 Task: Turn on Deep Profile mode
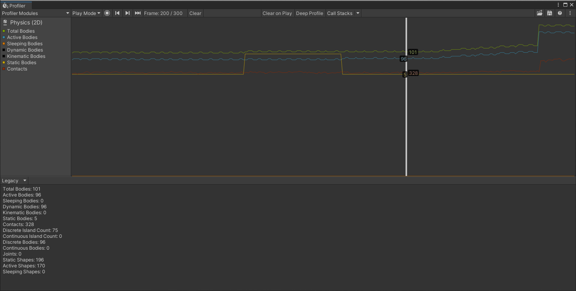310,13
